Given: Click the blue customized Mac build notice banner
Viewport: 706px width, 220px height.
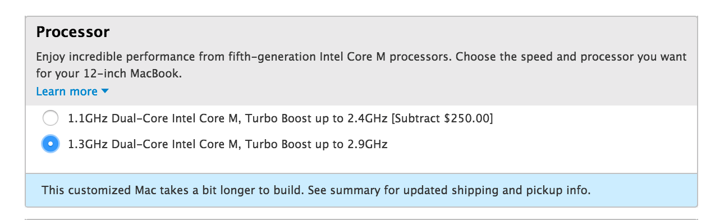Looking at the screenshot, I should coord(361,190).
